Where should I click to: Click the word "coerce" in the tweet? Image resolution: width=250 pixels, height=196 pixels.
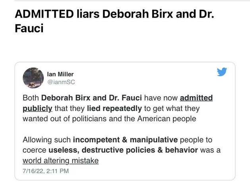pyautogui.click(x=35, y=150)
